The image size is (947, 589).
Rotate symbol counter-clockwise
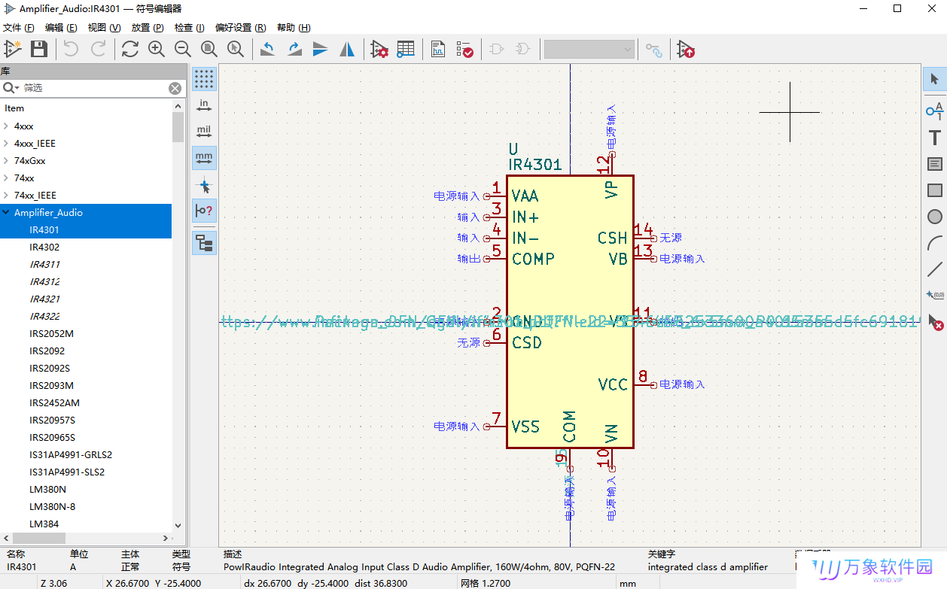click(267, 50)
